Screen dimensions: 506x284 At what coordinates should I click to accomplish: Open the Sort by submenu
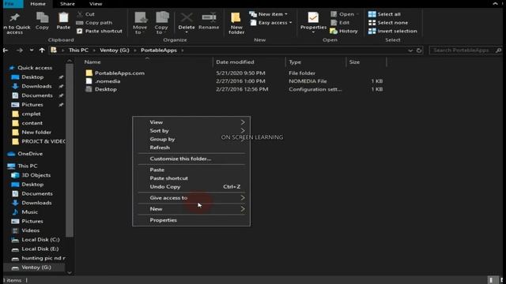[x=191, y=131]
